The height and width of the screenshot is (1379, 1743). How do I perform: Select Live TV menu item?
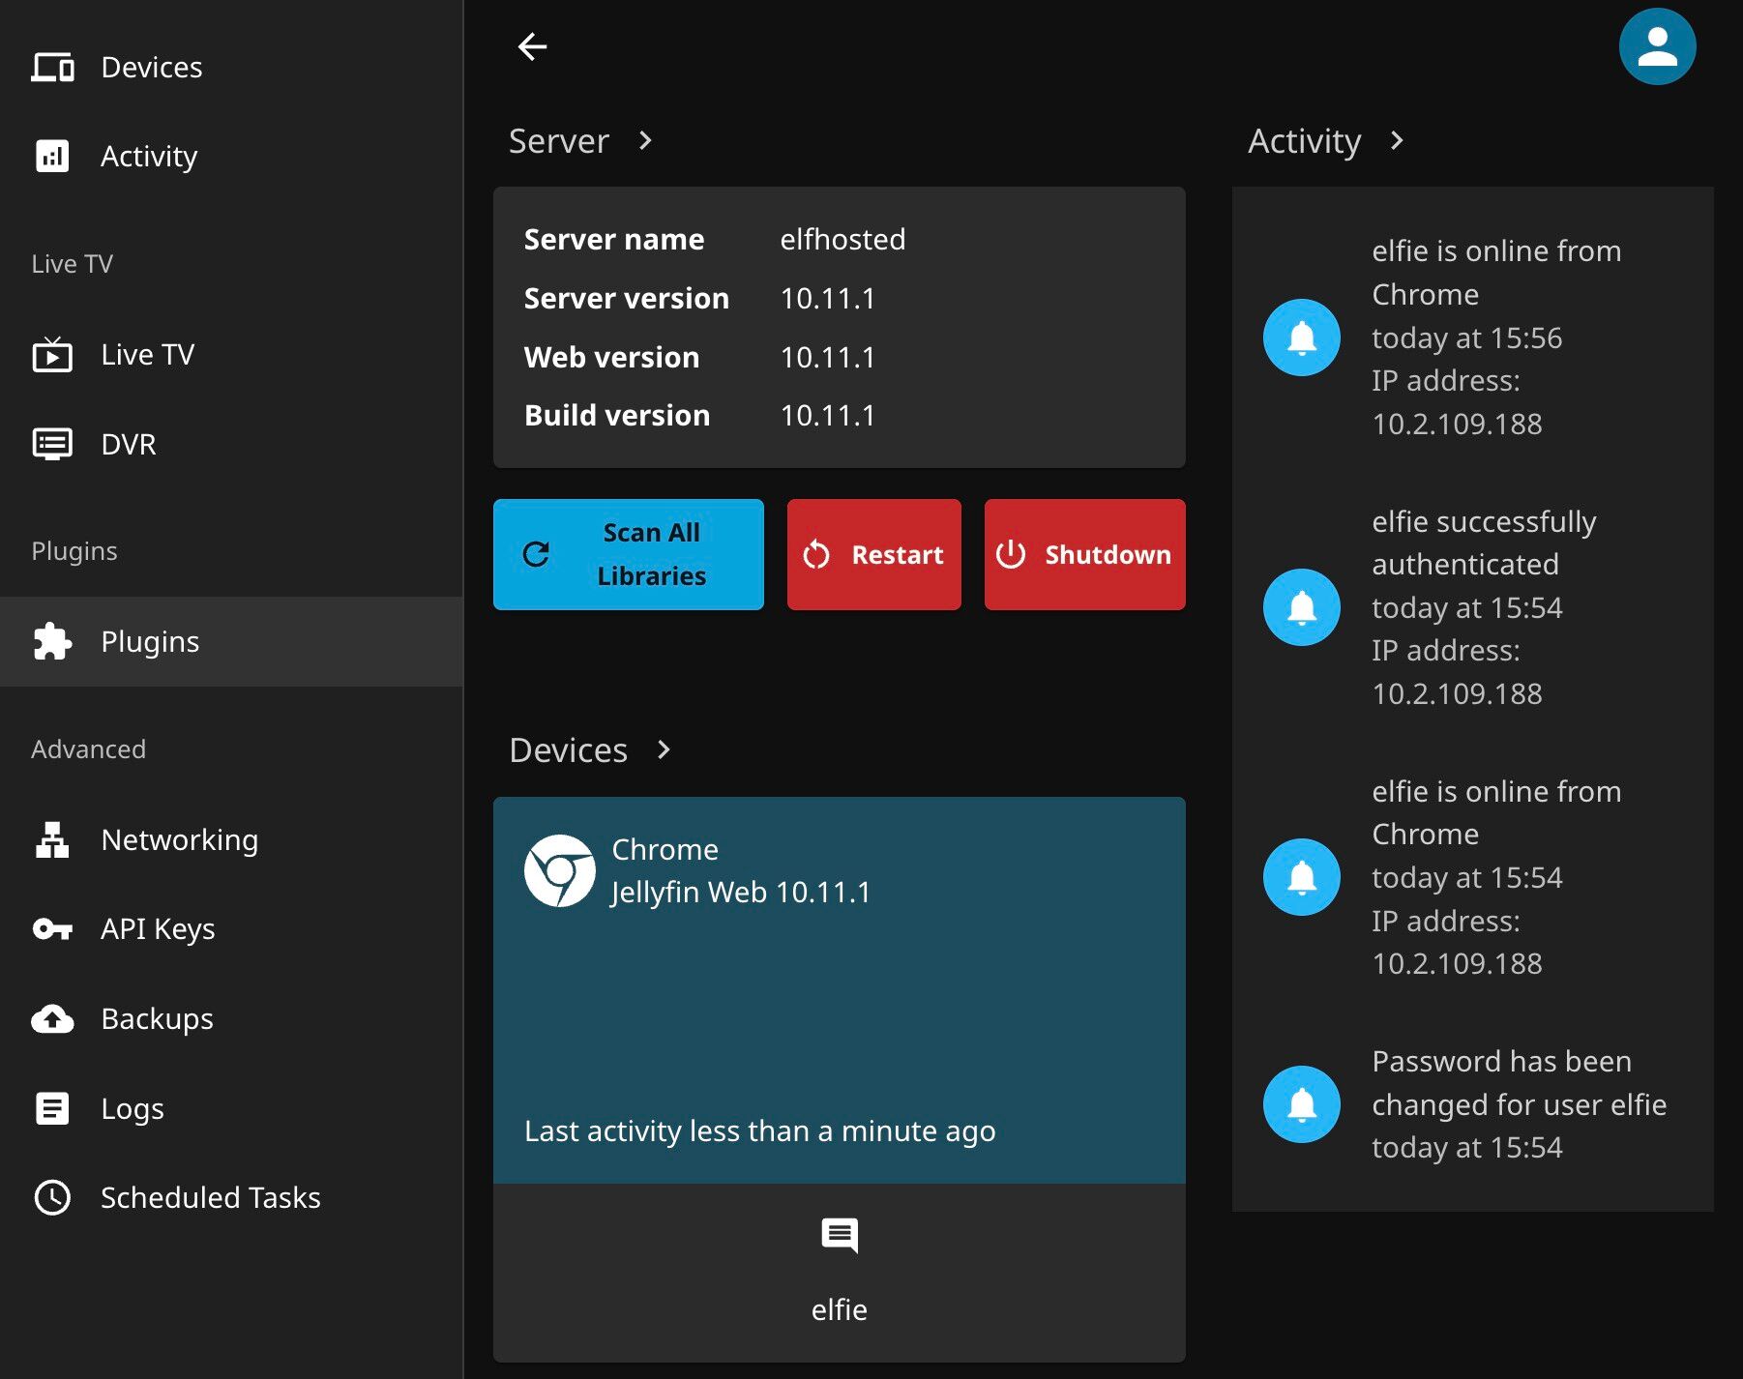232,355
